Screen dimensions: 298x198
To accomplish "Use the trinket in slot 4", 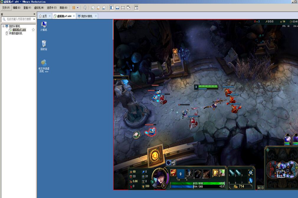I will click(x=251, y=173).
